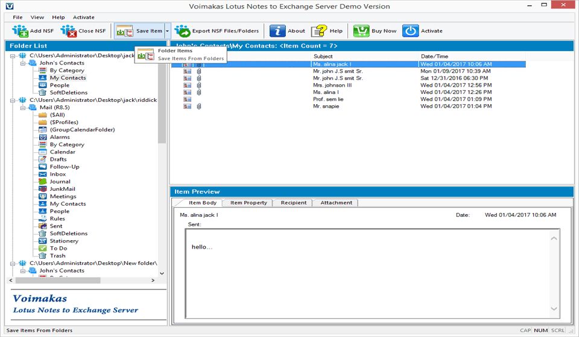Choose Folder Items Save Items From Folders
This screenshot has width=579, height=337.
(180, 55)
